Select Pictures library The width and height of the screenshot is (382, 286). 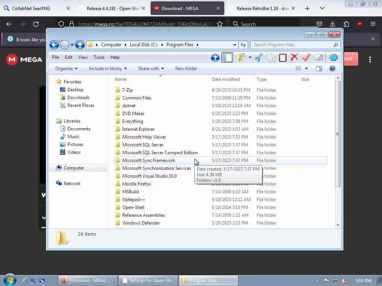tap(75, 144)
